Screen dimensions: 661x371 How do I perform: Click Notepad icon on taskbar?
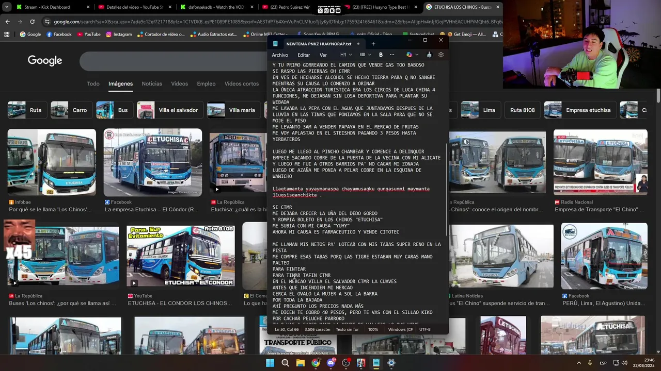(x=376, y=363)
